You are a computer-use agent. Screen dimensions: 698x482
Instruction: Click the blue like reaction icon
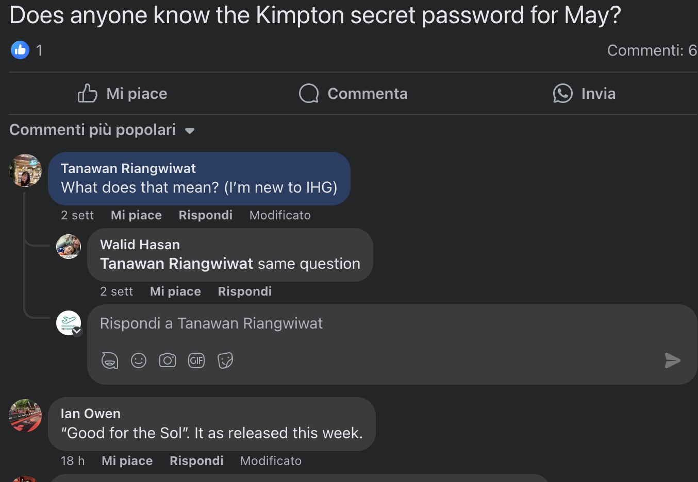click(20, 50)
